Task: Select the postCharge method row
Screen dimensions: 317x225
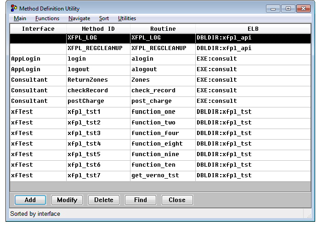Action: (x=85, y=101)
